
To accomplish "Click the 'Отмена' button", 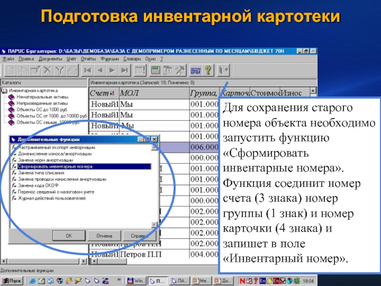I will click(x=104, y=235).
